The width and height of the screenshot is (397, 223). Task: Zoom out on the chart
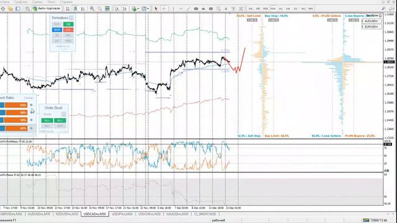tap(100, 9)
